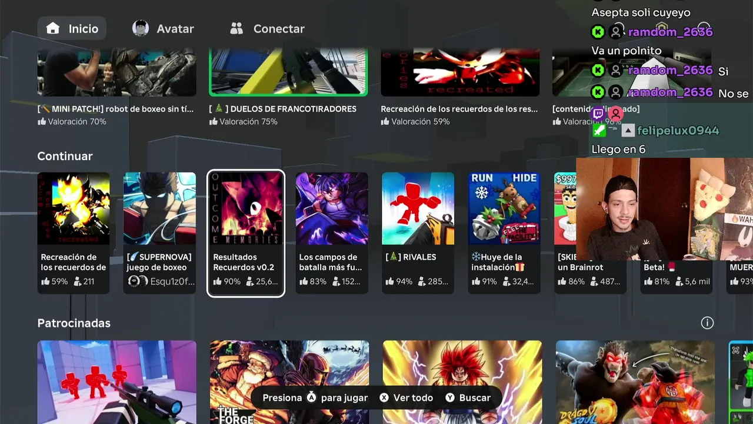Click felipelux0944 username in chat
This screenshot has height=424, width=753.
[x=678, y=131]
